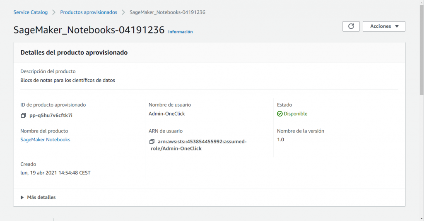Copy the user ARN value
This screenshot has height=221, width=424.
152,142
